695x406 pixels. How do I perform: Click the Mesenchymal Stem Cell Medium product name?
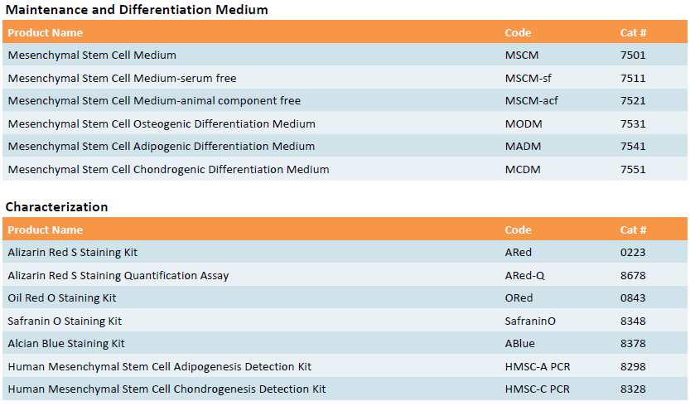tap(92, 56)
